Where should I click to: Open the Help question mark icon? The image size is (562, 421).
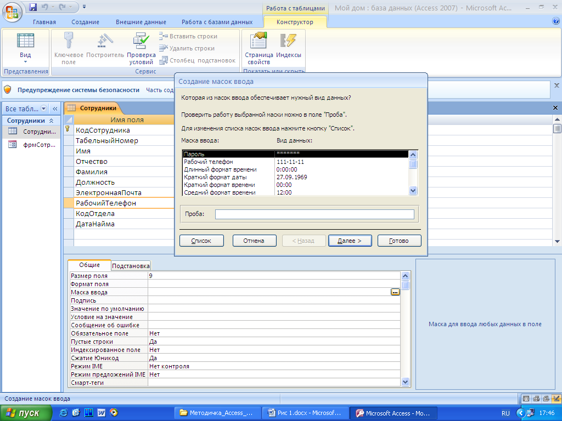[x=556, y=21]
